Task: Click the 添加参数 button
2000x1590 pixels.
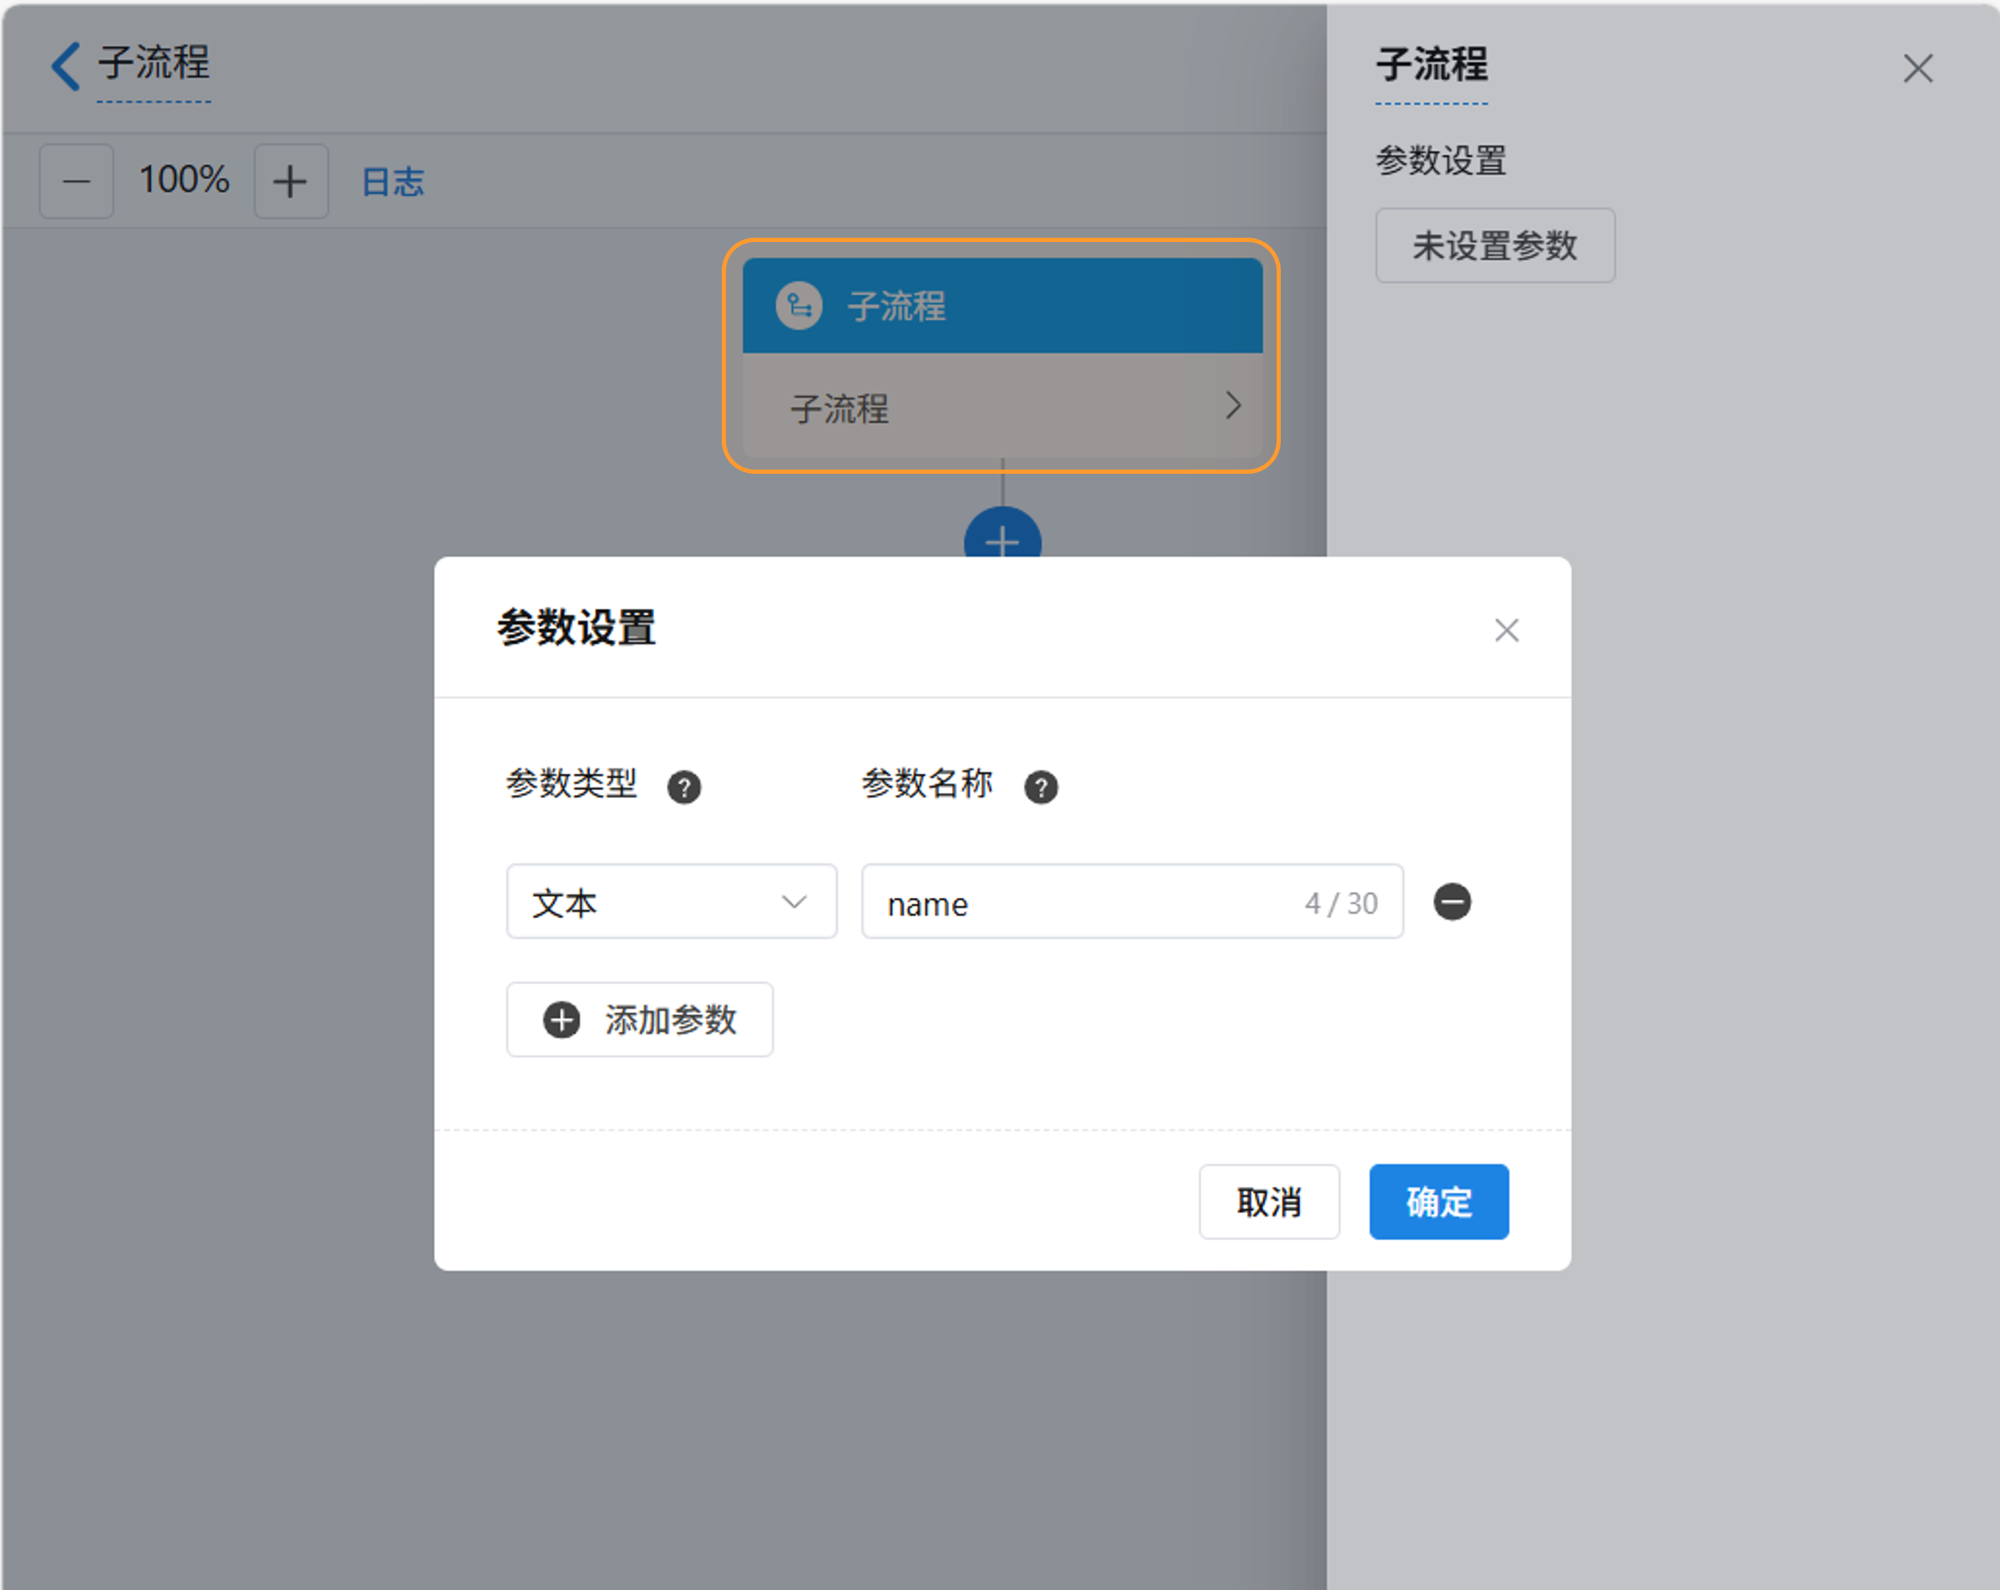Action: (639, 1019)
